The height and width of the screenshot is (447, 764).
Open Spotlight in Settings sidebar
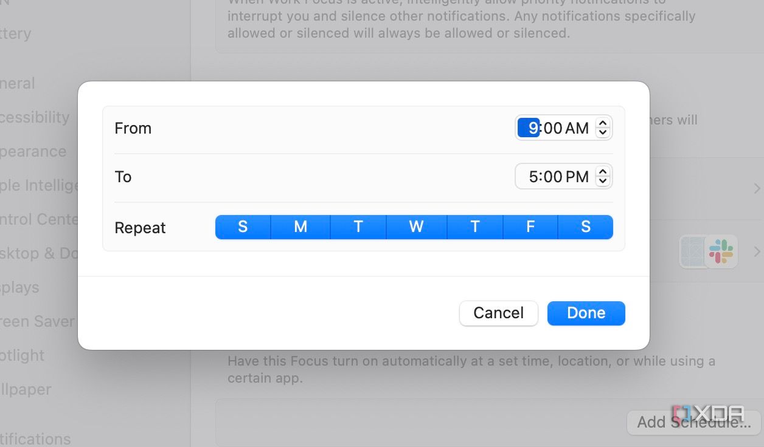pyautogui.click(x=23, y=355)
